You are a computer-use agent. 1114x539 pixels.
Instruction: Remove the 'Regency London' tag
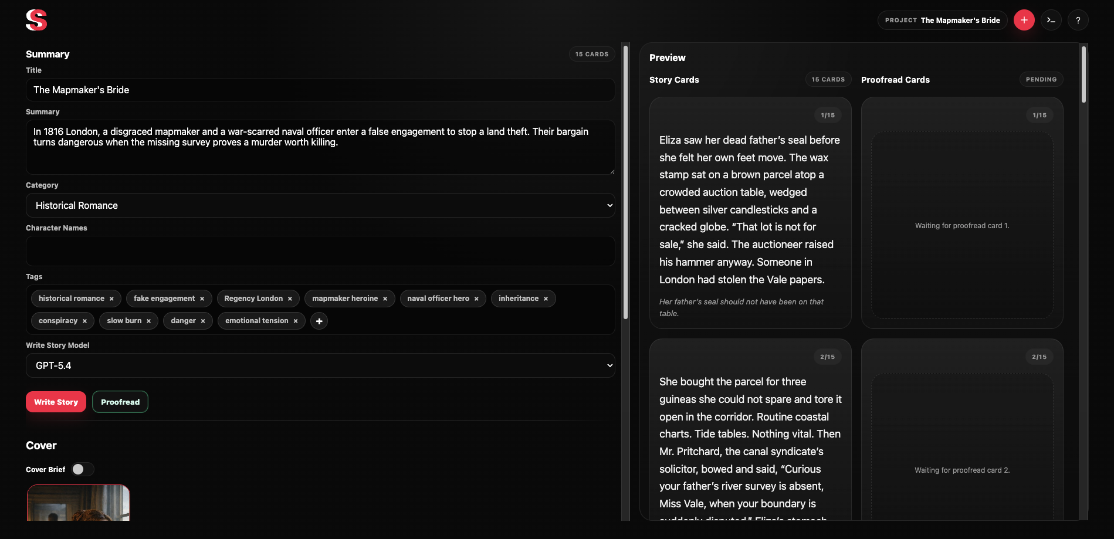290,299
